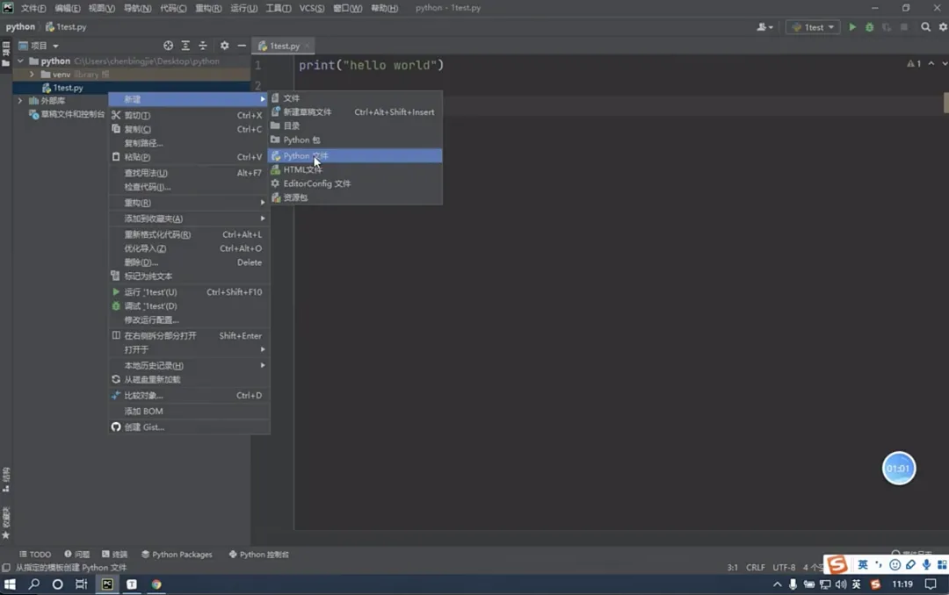Screen dimensions: 949x595
Task: Select 1test.py in the project tree
Action: pos(68,88)
